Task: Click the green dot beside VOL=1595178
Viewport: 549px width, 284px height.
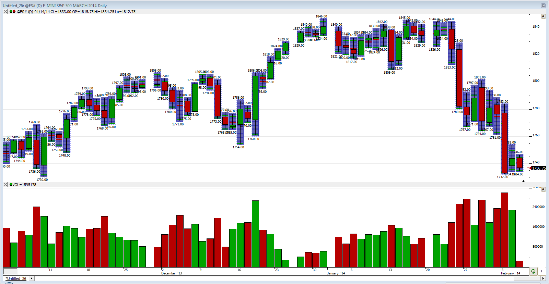Action: tap(11, 185)
